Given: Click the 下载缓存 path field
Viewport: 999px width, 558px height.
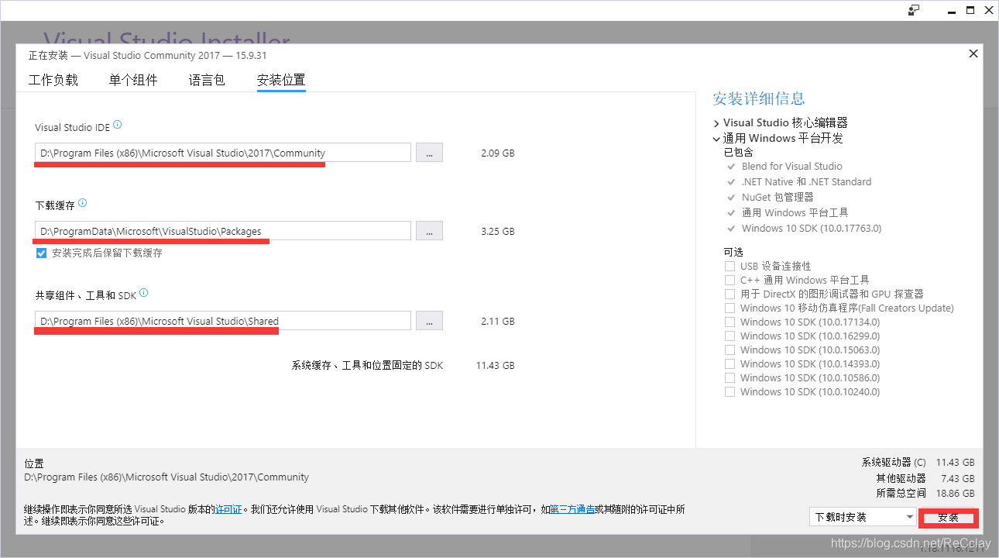Looking at the screenshot, I should pyautogui.click(x=222, y=231).
